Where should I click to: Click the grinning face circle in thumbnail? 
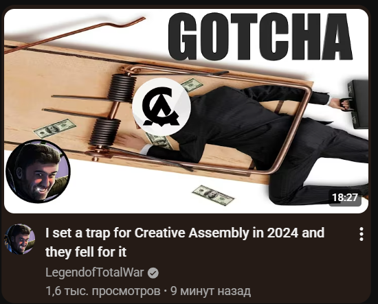click(38, 171)
